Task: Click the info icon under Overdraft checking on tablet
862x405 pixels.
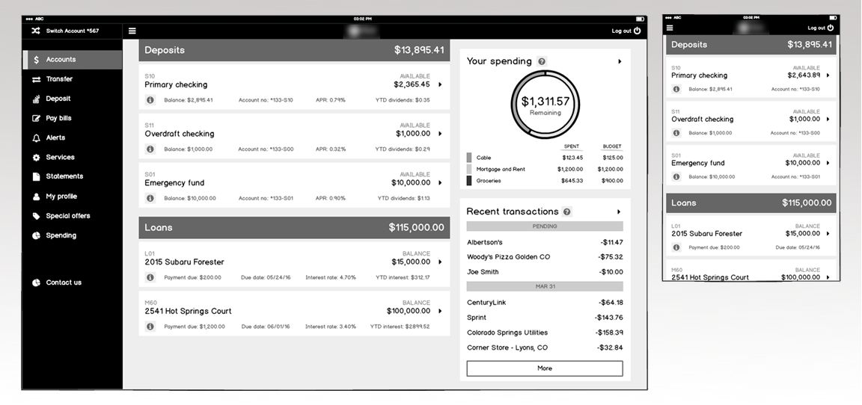Action: coord(150,149)
